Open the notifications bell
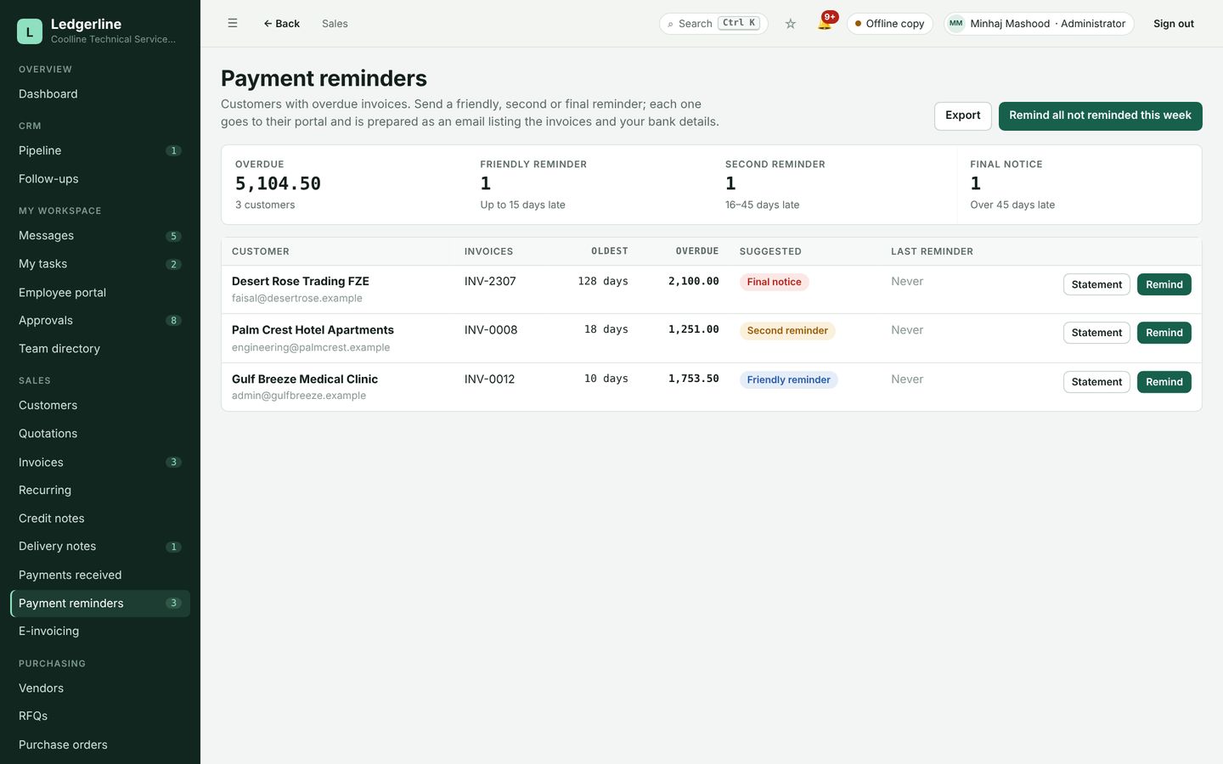The width and height of the screenshot is (1223, 764). (824, 24)
